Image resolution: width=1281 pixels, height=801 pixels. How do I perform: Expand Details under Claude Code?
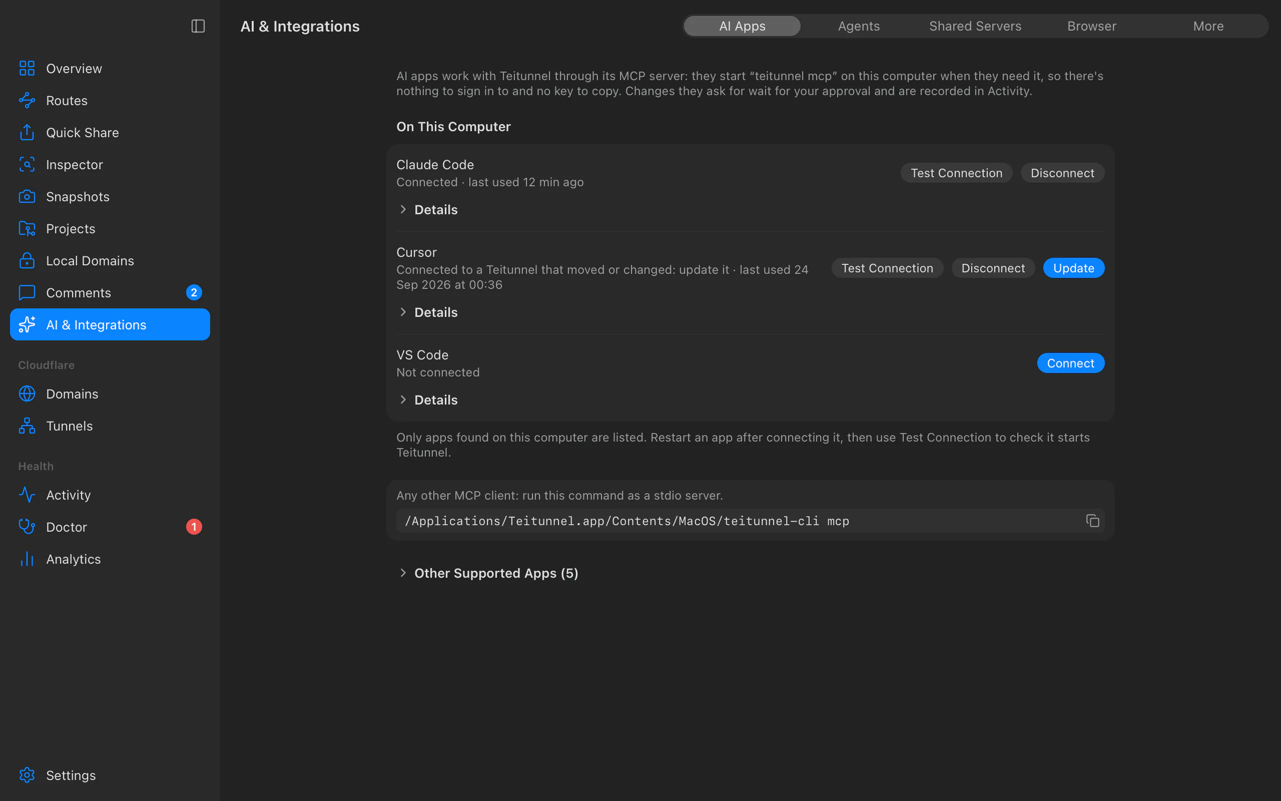tap(428, 210)
